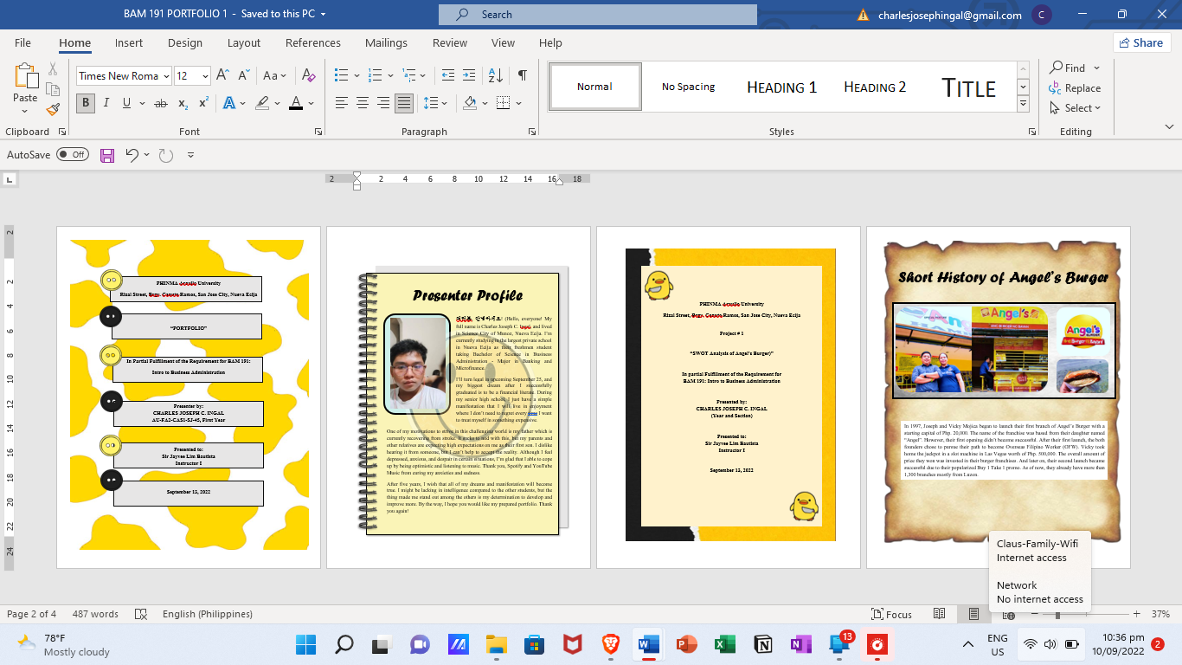Sort the selected paragraphs A to Z
1182x665 pixels.
(497, 75)
